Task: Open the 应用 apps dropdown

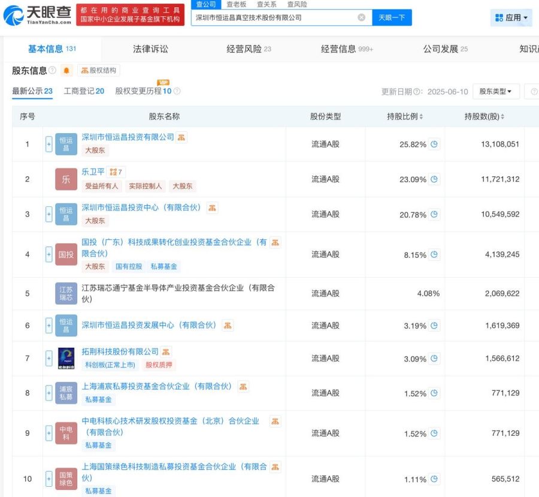Action: click(x=511, y=17)
